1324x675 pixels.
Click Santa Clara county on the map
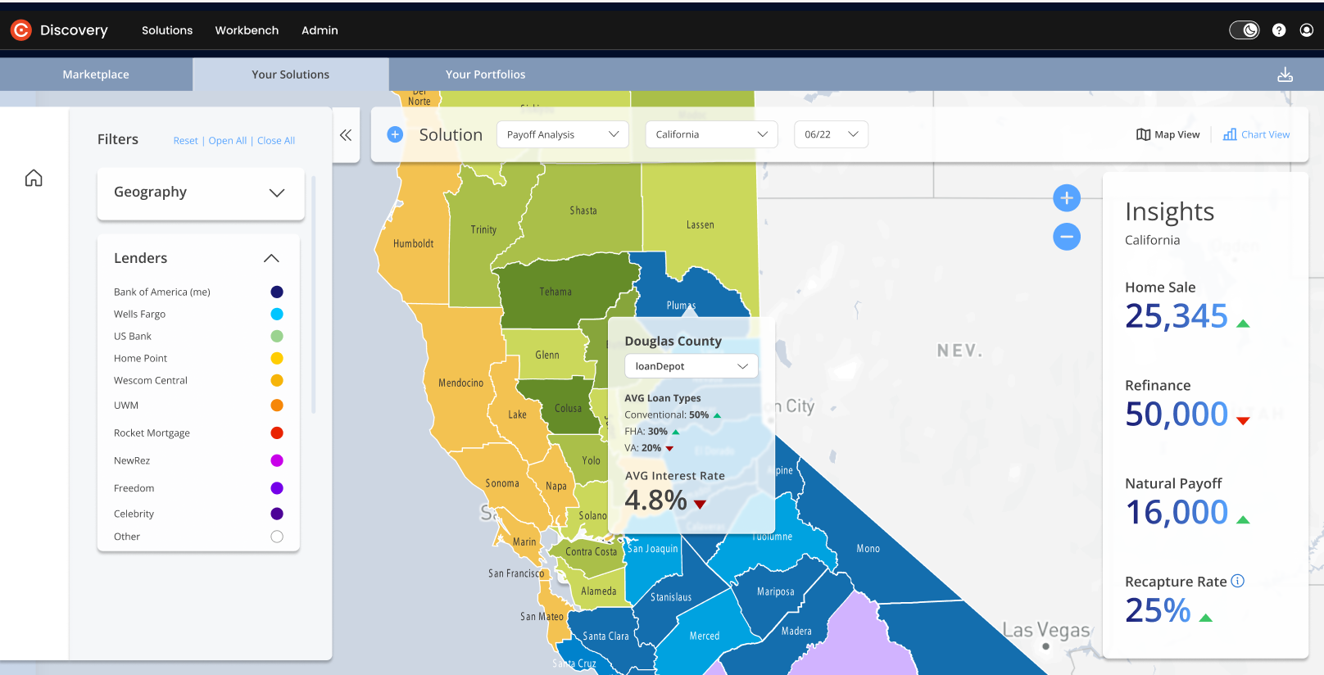605,636
